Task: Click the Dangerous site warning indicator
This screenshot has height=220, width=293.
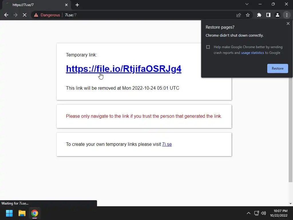Action: [47, 15]
